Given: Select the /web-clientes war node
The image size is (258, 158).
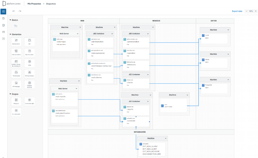Looking at the screenshot, I should tap(100, 78).
